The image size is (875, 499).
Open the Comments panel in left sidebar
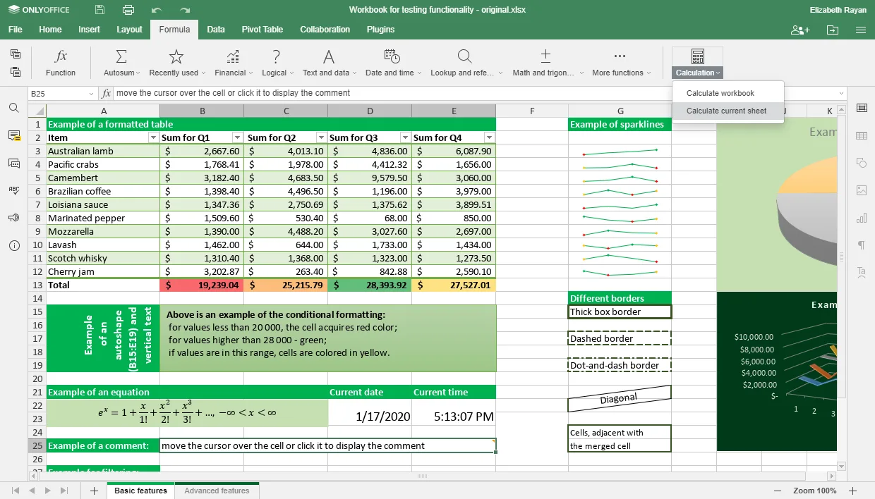tap(14, 135)
